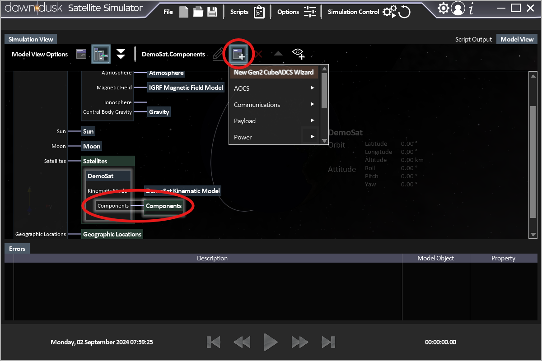This screenshot has height=361, width=542.
Task: Click the Ionosphere property label
Action: 118,102
